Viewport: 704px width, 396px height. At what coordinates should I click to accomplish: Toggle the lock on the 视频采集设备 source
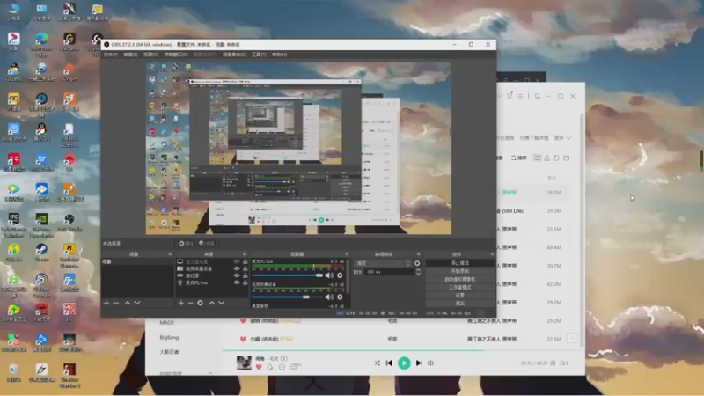246,268
